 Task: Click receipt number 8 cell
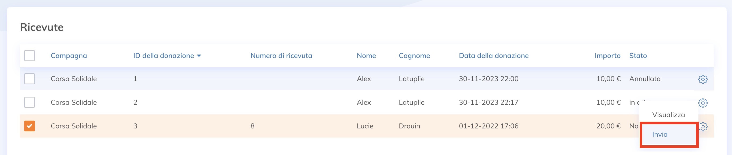pos(252,126)
